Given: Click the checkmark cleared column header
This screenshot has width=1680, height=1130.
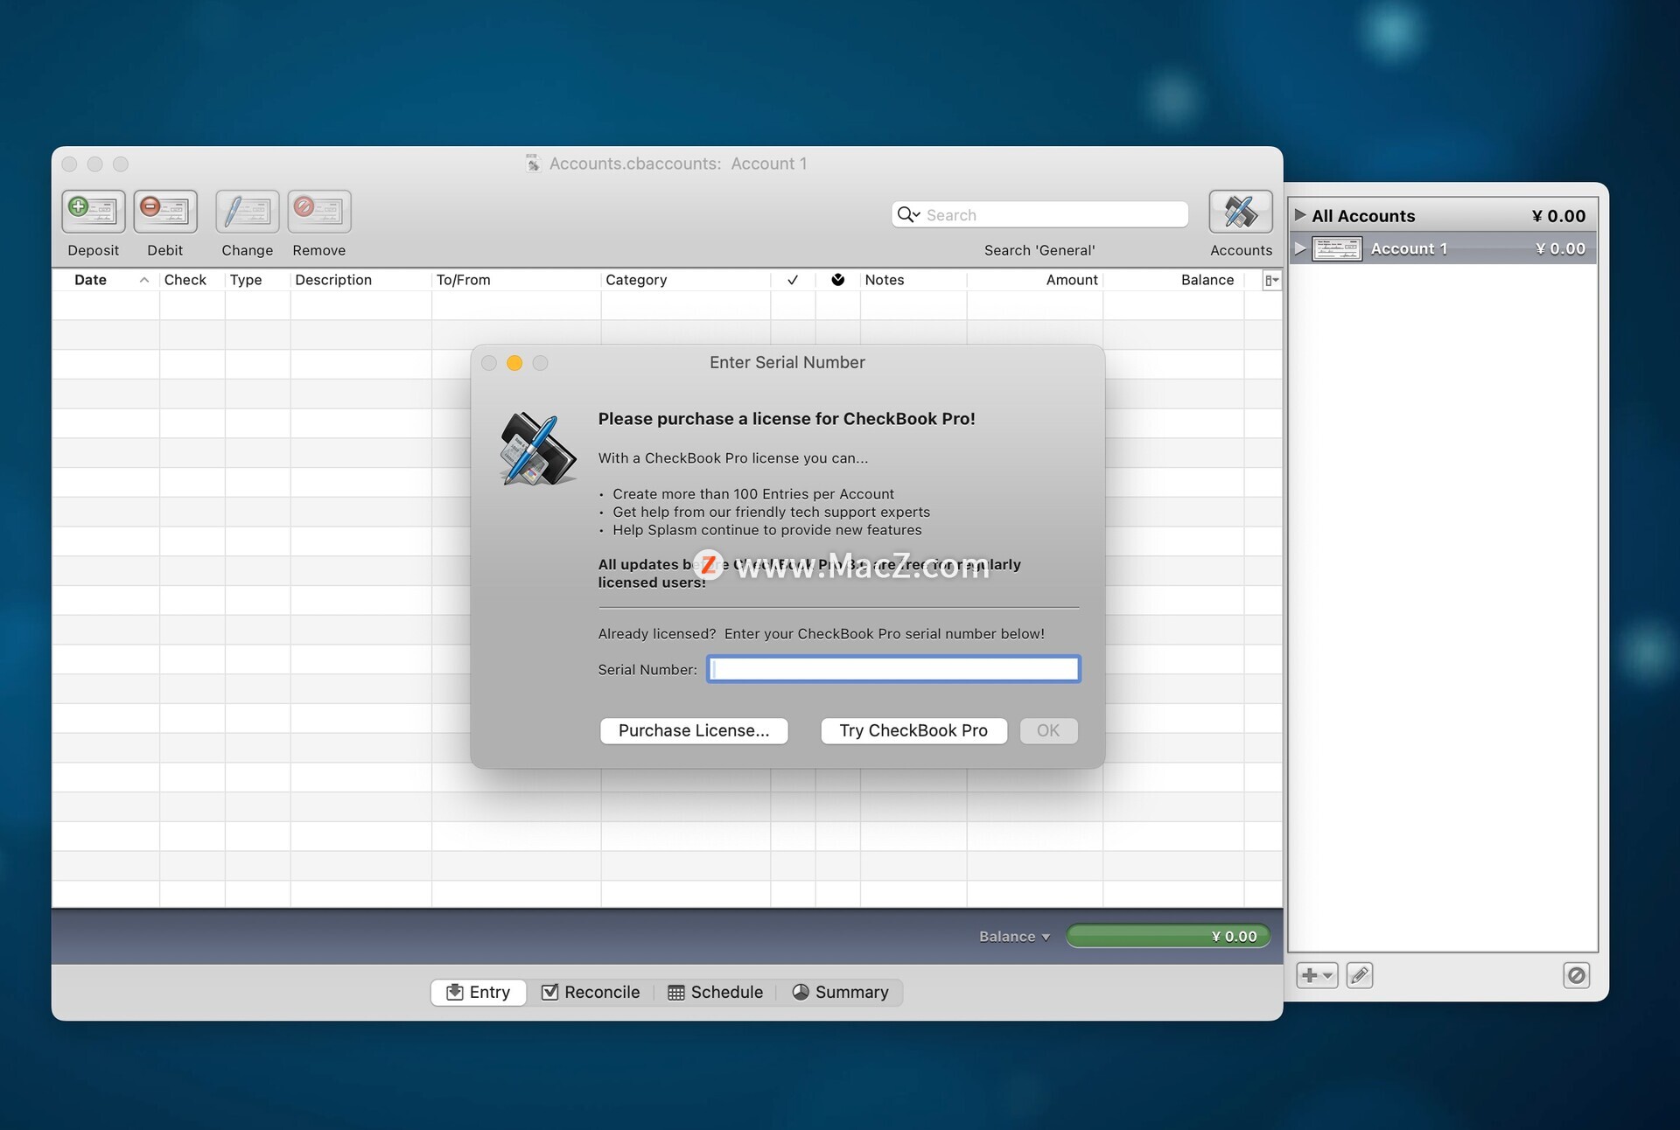Looking at the screenshot, I should coord(793,280).
